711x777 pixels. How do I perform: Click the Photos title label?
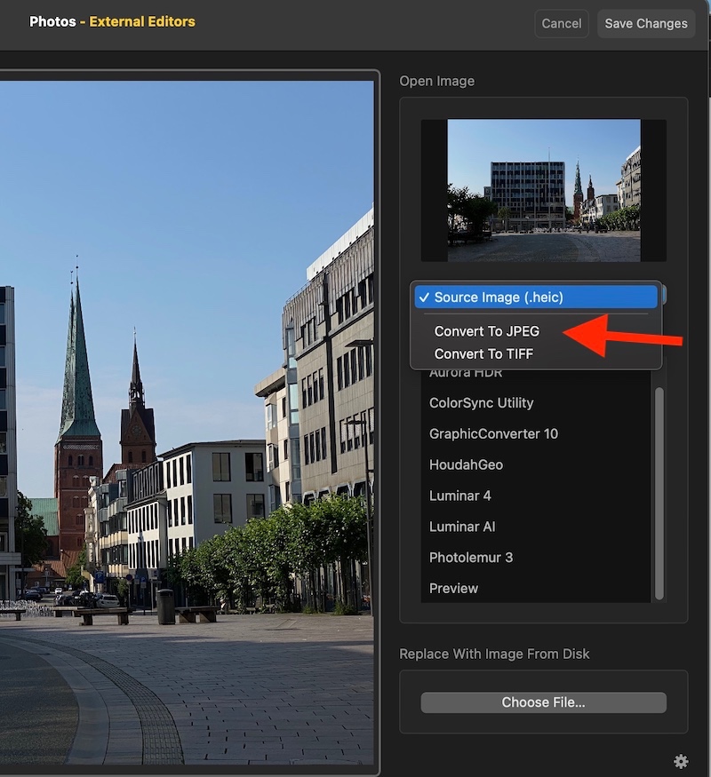click(x=52, y=21)
